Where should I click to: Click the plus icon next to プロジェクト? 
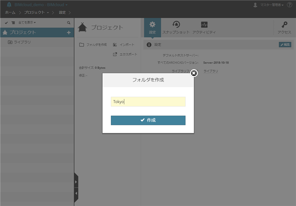[x=69, y=33]
